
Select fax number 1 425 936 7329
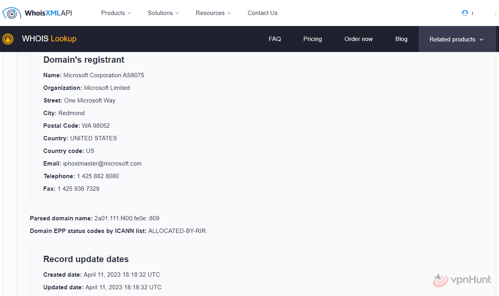point(78,189)
